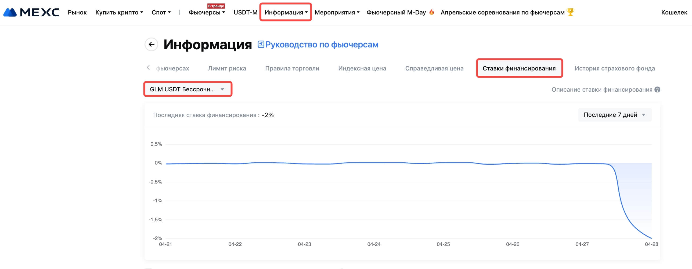Select the Индексная цена tab
This screenshot has width=692, height=269.
click(362, 68)
